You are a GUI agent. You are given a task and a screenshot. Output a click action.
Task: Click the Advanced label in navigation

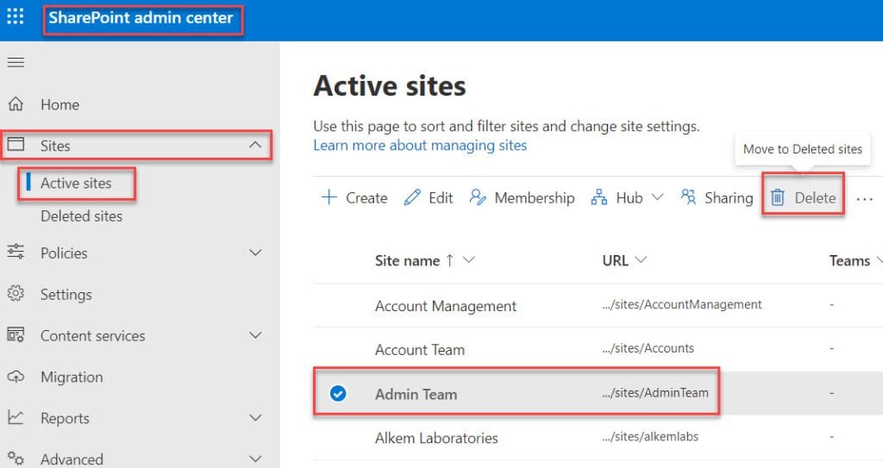click(x=72, y=459)
